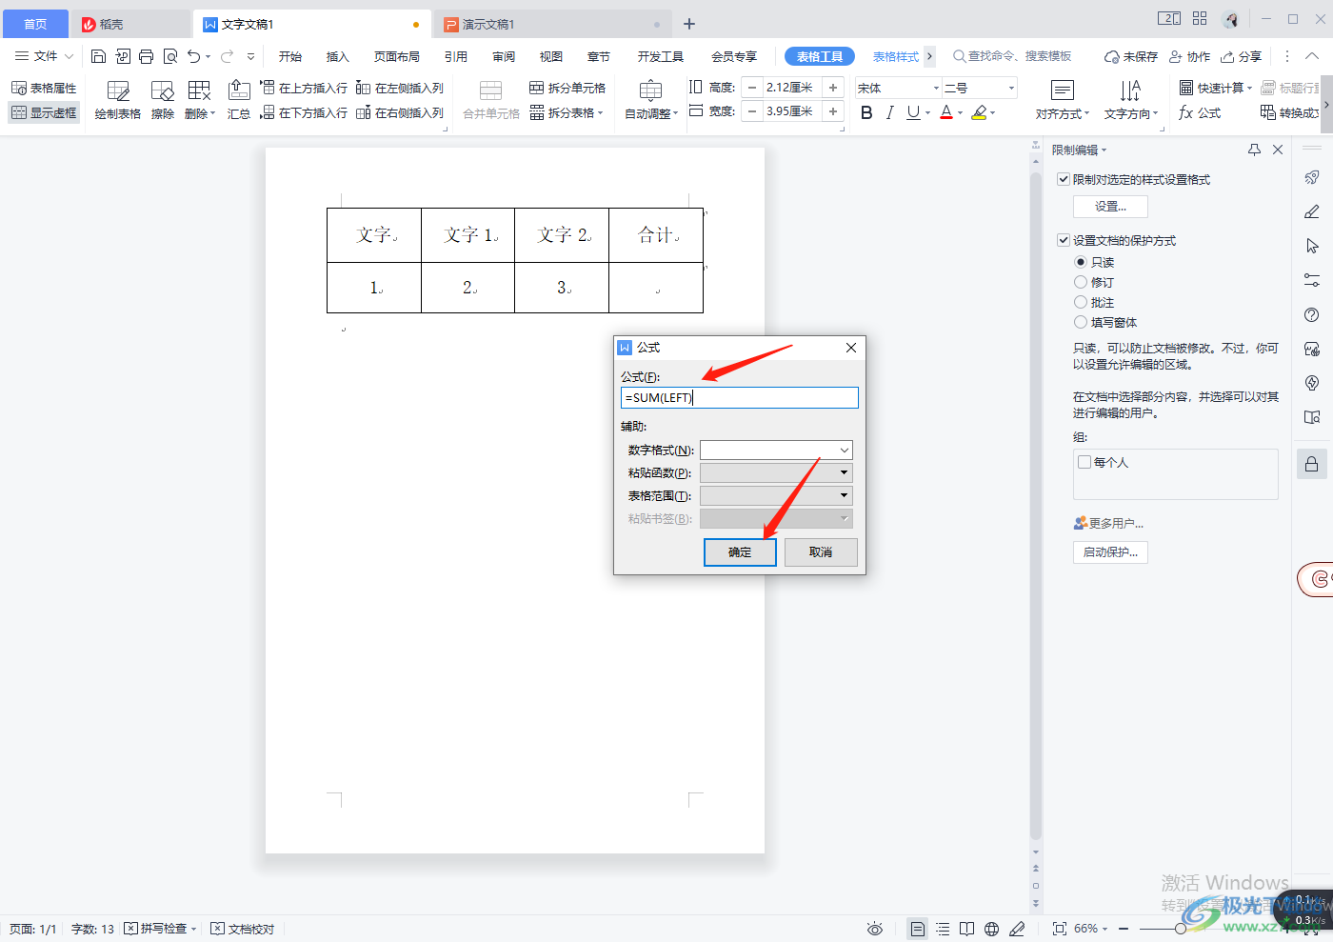Open a new tab with plus icon

(x=689, y=24)
